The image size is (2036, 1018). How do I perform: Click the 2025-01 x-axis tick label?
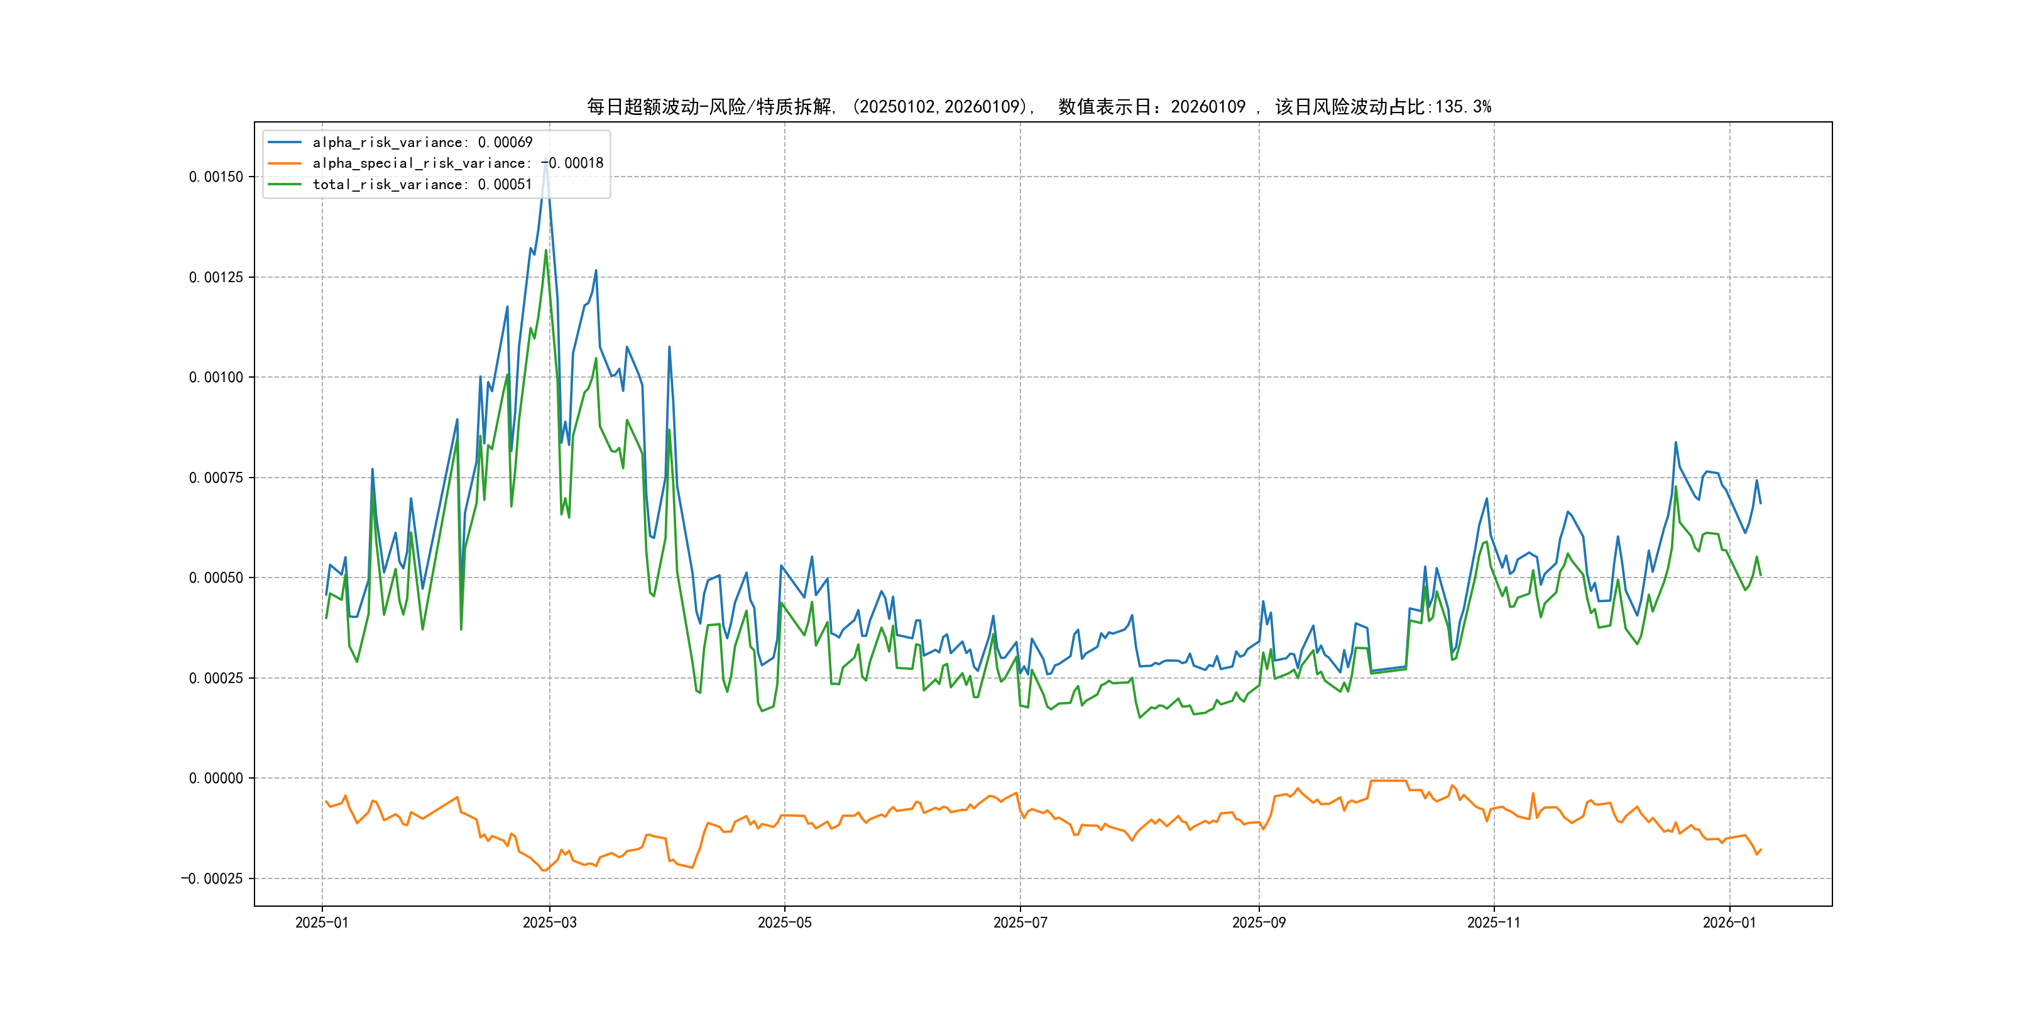point(322,922)
